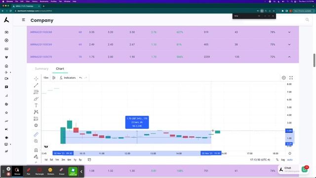Click the page vertical scrollbar thumb
The image size is (316, 178).
point(314,60)
